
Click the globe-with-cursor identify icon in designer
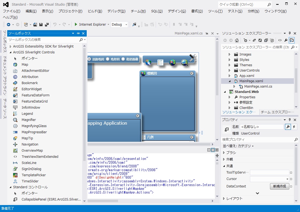click(148, 62)
